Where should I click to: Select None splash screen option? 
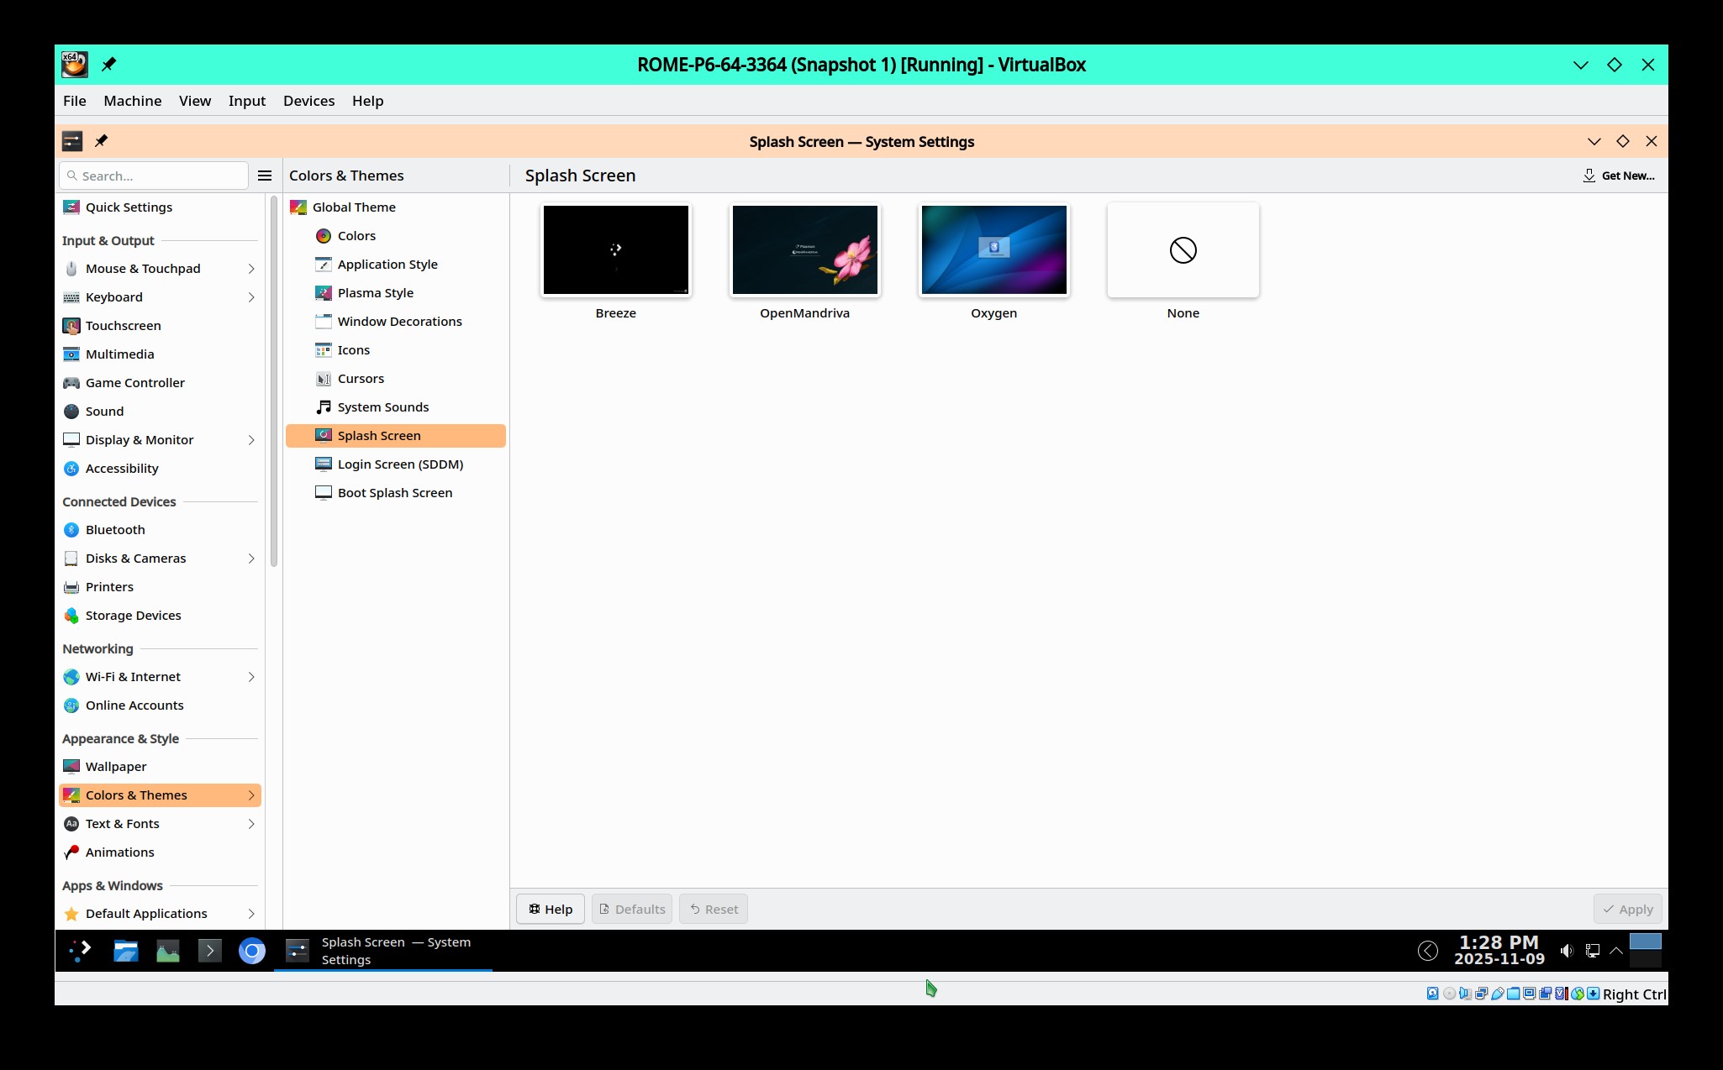[1183, 250]
